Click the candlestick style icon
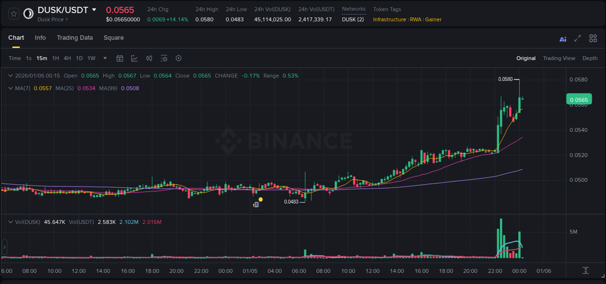This screenshot has width=606, height=284. click(149, 58)
